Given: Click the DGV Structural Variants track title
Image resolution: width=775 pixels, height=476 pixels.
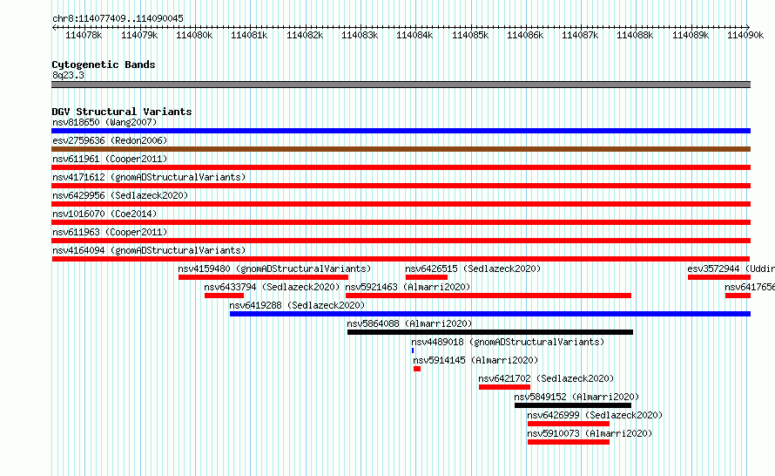Looking at the screenshot, I should tap(122, 112).
